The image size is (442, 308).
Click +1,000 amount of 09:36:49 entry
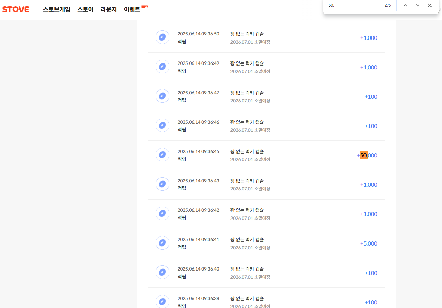tap(369, 67)
